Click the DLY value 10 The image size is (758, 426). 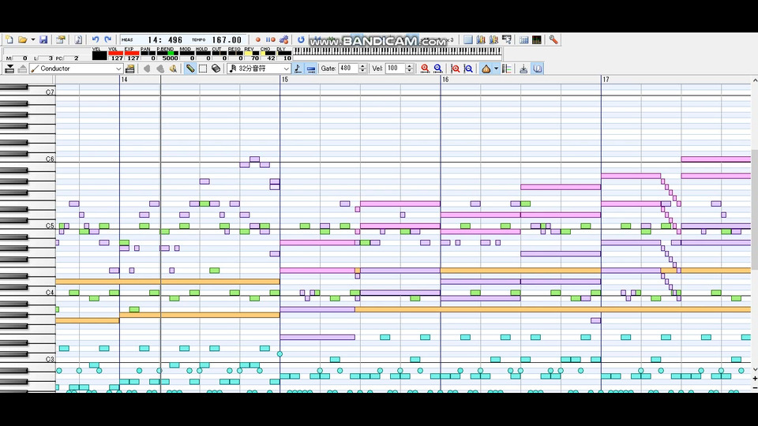(286, 58)
